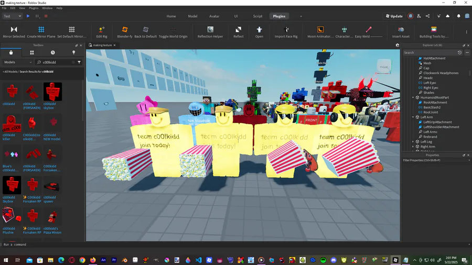Click the Run a command bar
472x265 pixels.
click(235, 245)
